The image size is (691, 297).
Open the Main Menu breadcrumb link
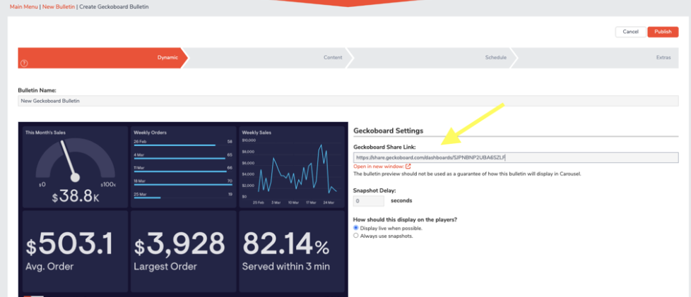coord(24,7)
